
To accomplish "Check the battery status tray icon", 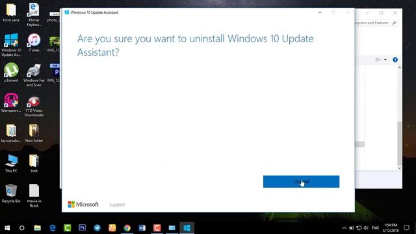I will (352, 228).
